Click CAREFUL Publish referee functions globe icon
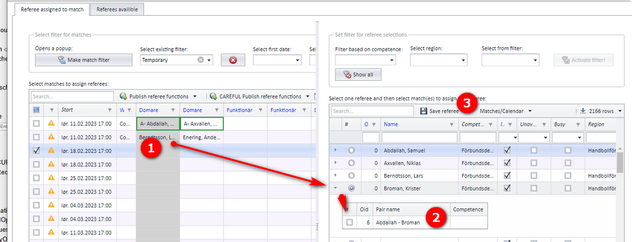 tap(213, 96)
